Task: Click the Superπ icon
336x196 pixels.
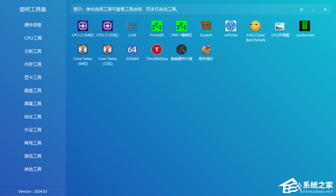Action: [x=206, y=26]
